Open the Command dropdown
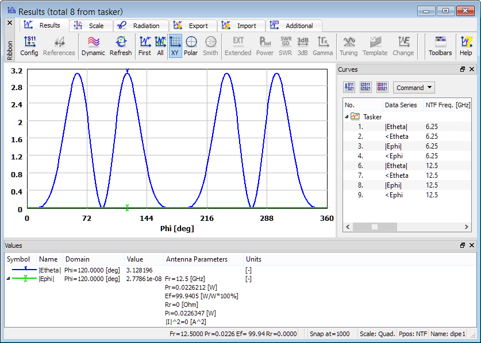The height and width of the screenshot is (343, 481). click(x=414, y=88)
